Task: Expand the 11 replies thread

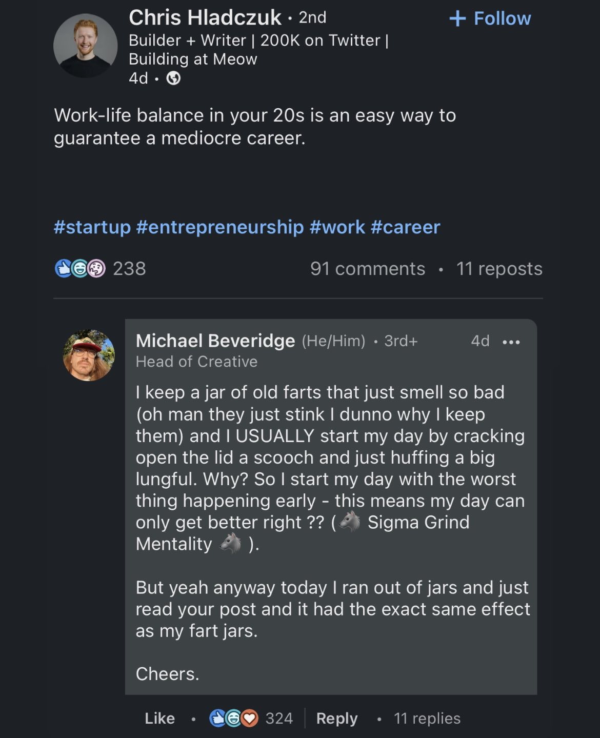Action: 427,719
